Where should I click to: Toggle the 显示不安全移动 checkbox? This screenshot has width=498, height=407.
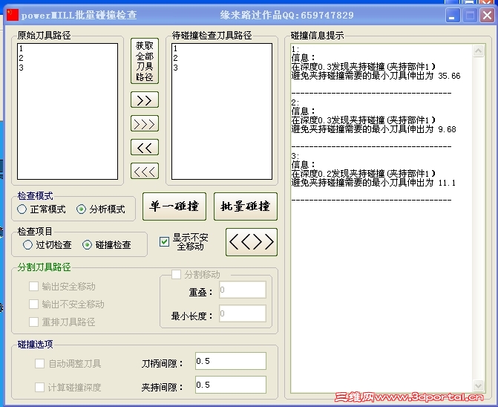tap(164, 242)
